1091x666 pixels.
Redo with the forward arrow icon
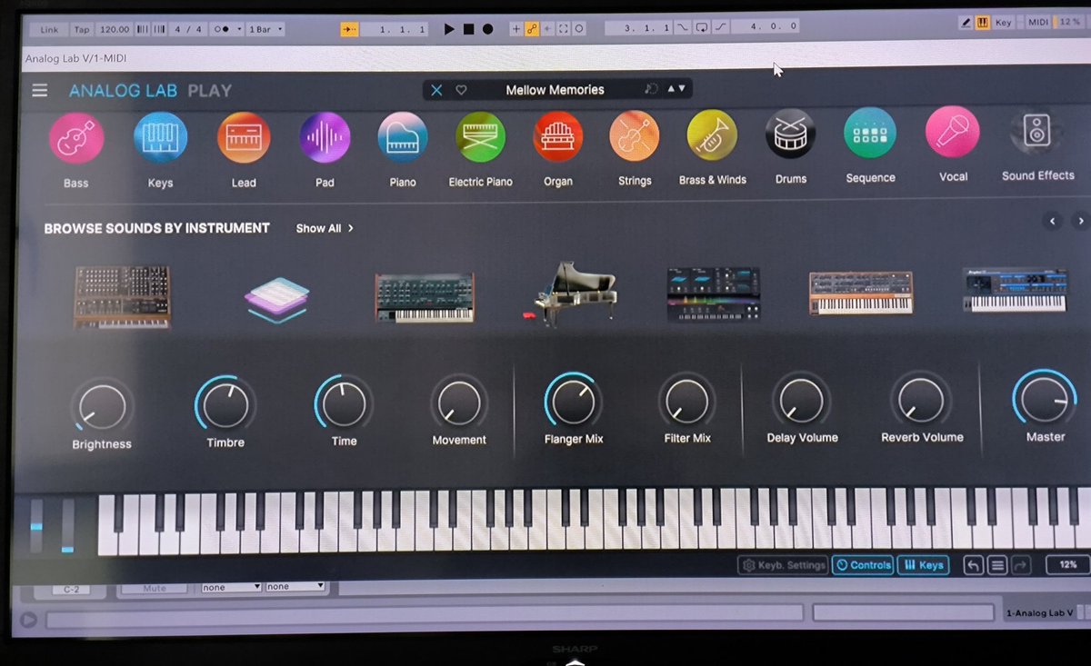click(x=1021, y=565)
